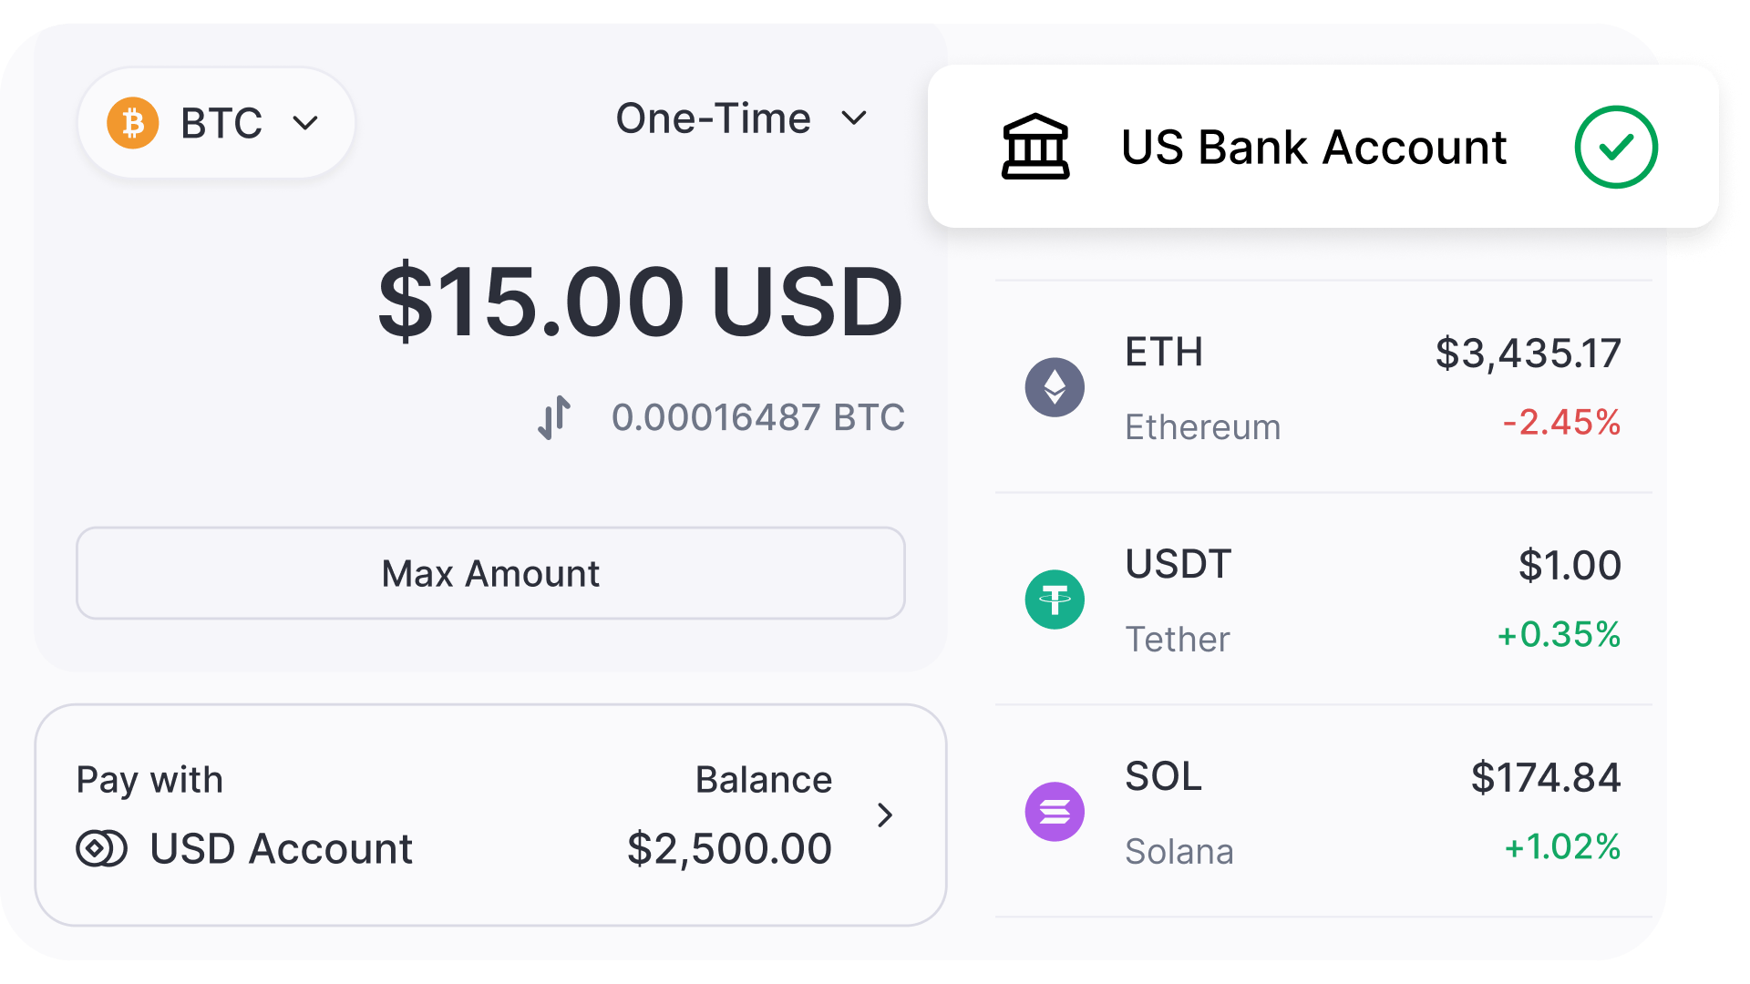1750x984 pixels.
Task: Click the 0.00016487 BTC conversion display
Action: point(758,417)
